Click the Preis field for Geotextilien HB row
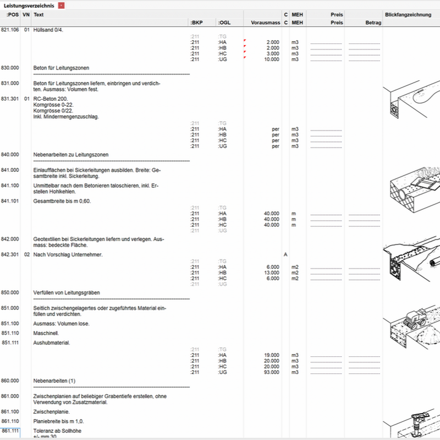 [326, 273]
